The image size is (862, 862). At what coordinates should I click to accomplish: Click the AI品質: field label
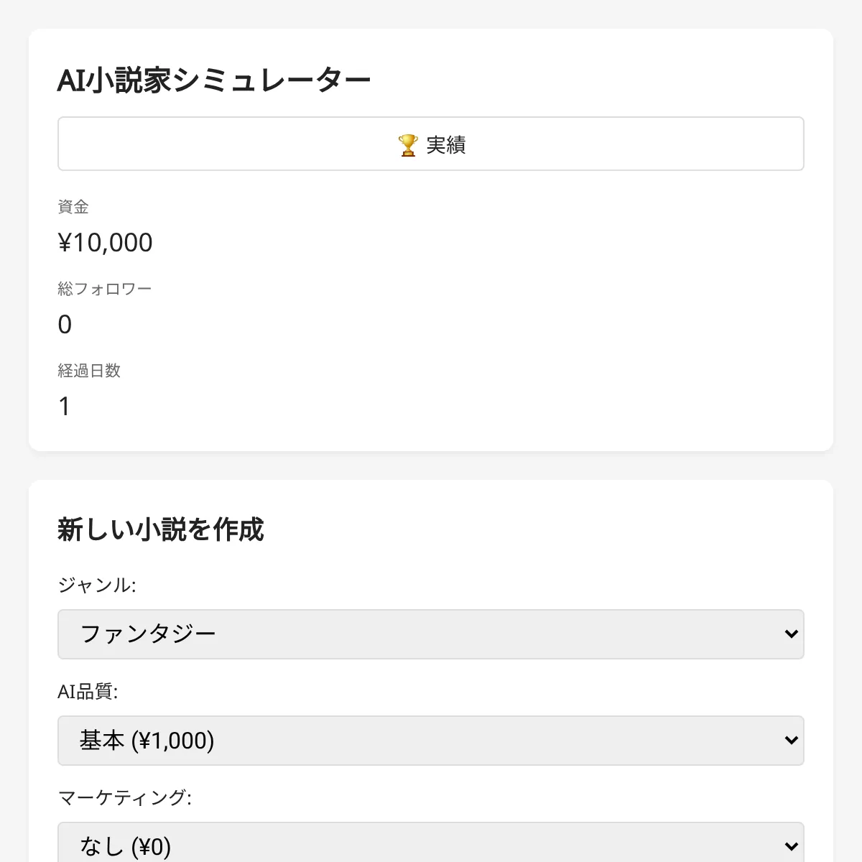[88, 692]
